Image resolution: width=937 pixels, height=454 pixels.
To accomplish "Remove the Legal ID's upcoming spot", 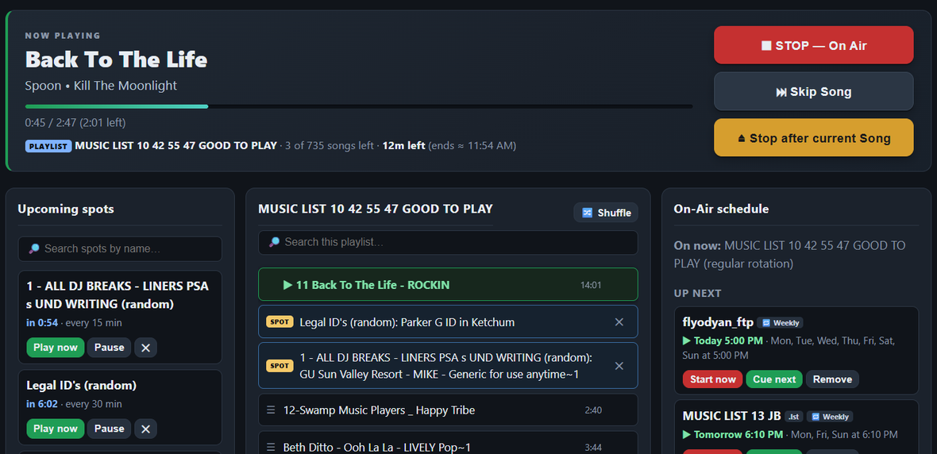I will pos(145,429).
